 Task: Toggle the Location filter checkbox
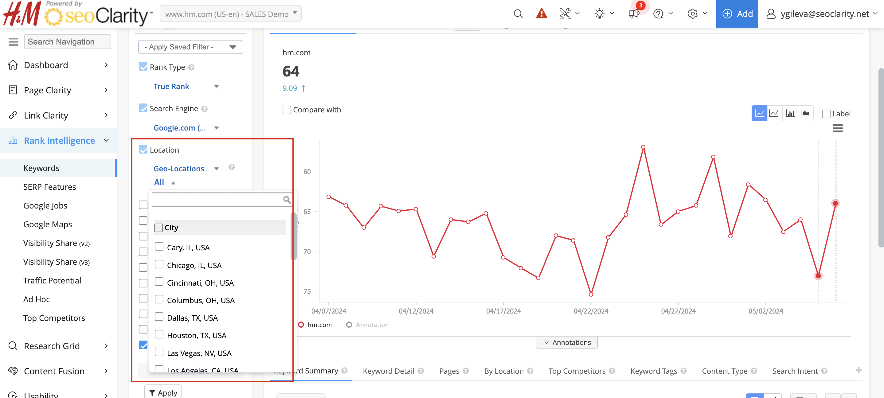143,150
